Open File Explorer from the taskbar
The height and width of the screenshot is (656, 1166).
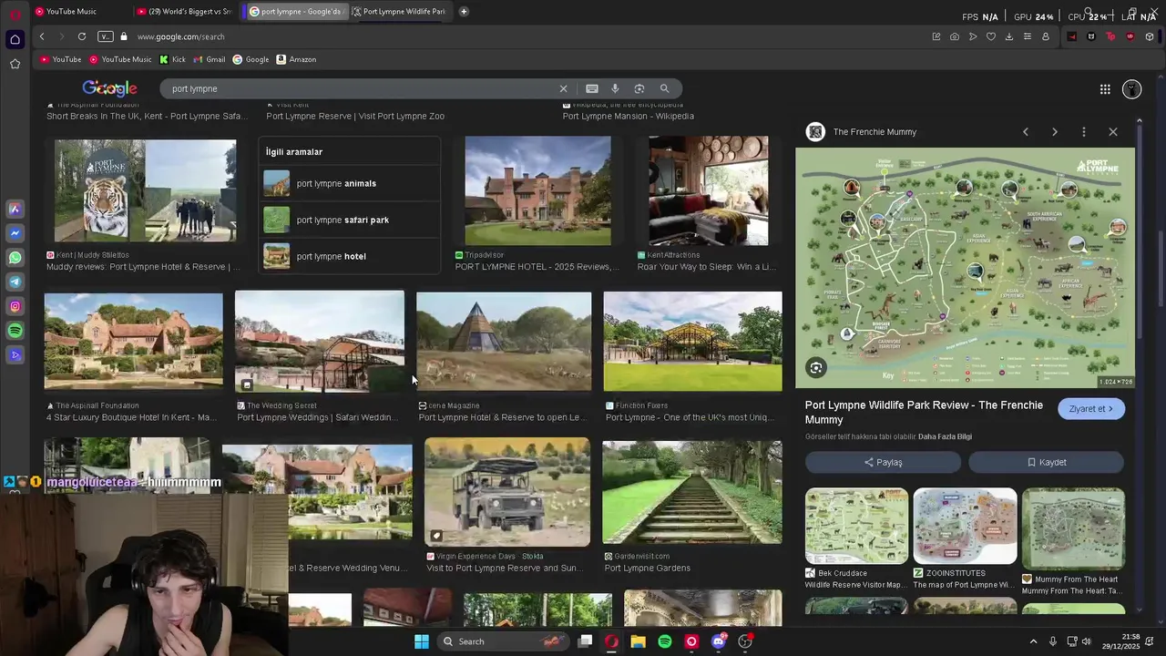point(639,641)
